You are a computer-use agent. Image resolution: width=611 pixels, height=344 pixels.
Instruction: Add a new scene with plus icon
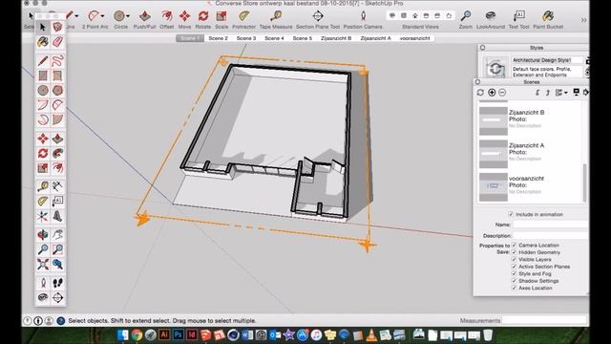coord(492,93)
